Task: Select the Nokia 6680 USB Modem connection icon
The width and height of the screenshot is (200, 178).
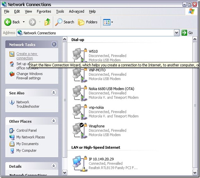Action: pyautogui.click(x=80, y=93)
